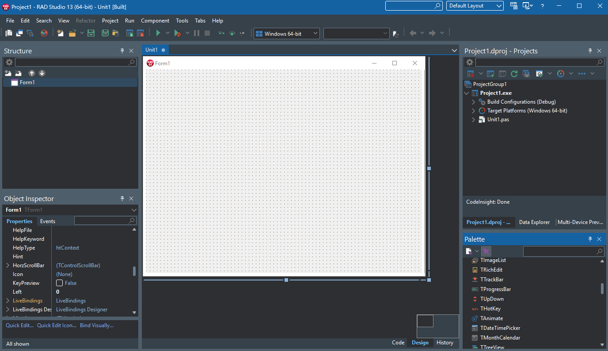The image size is (608, 351).
Task: Click the green Refresh icon in Projects panel
Action: pyautogui.click(x=514, y=74)
